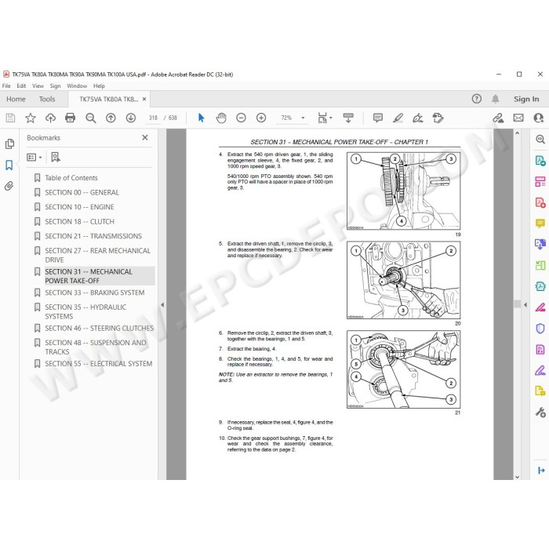The width and height of the screenshot is (549, 549).
Task: Open SECTION 21 -- TRANSMISSIONS bookmark
Action: click(93, 236)
